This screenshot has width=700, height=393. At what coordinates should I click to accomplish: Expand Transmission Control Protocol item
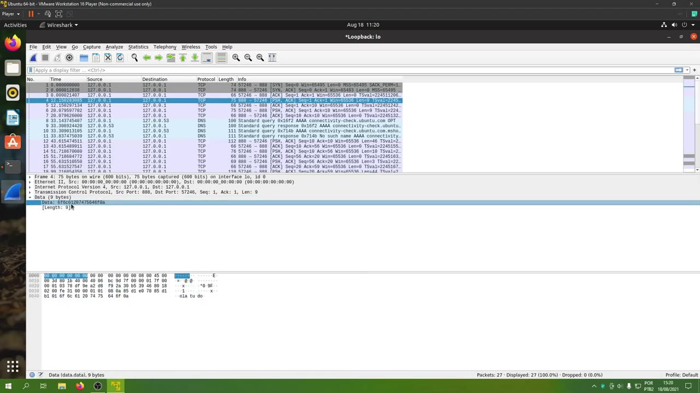(30, 192)
